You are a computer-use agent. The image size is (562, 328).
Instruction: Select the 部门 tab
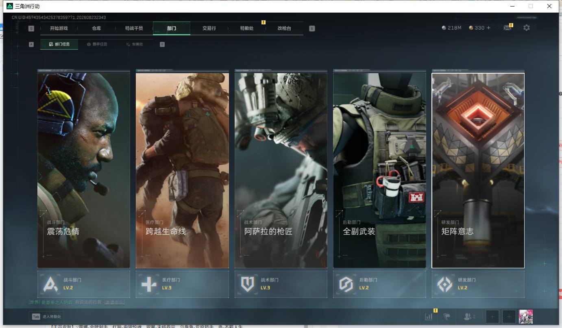point(172,28)
